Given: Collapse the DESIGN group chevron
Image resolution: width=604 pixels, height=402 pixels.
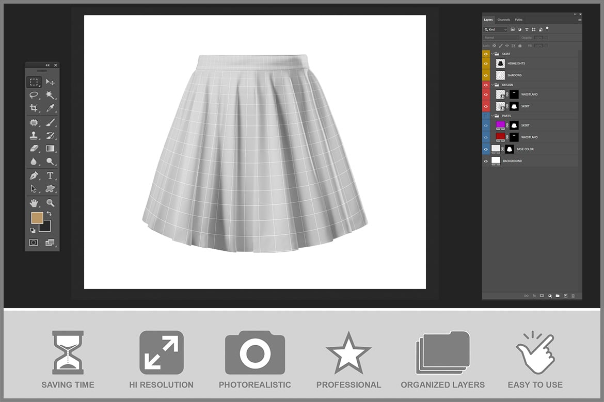Looking at the screenshot, I should point(492,85).
